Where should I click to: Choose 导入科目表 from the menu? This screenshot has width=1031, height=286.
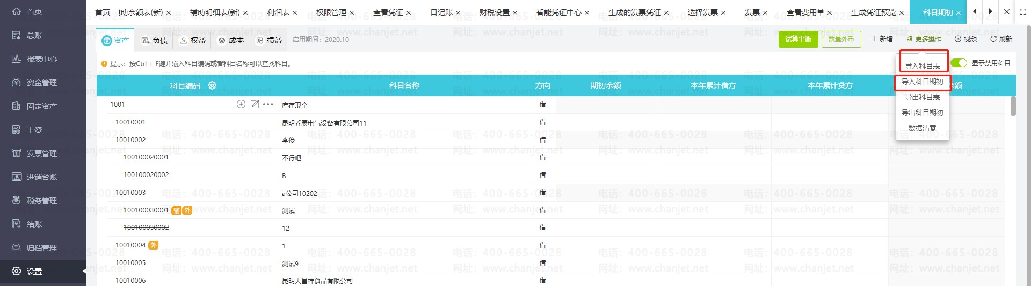923,66
